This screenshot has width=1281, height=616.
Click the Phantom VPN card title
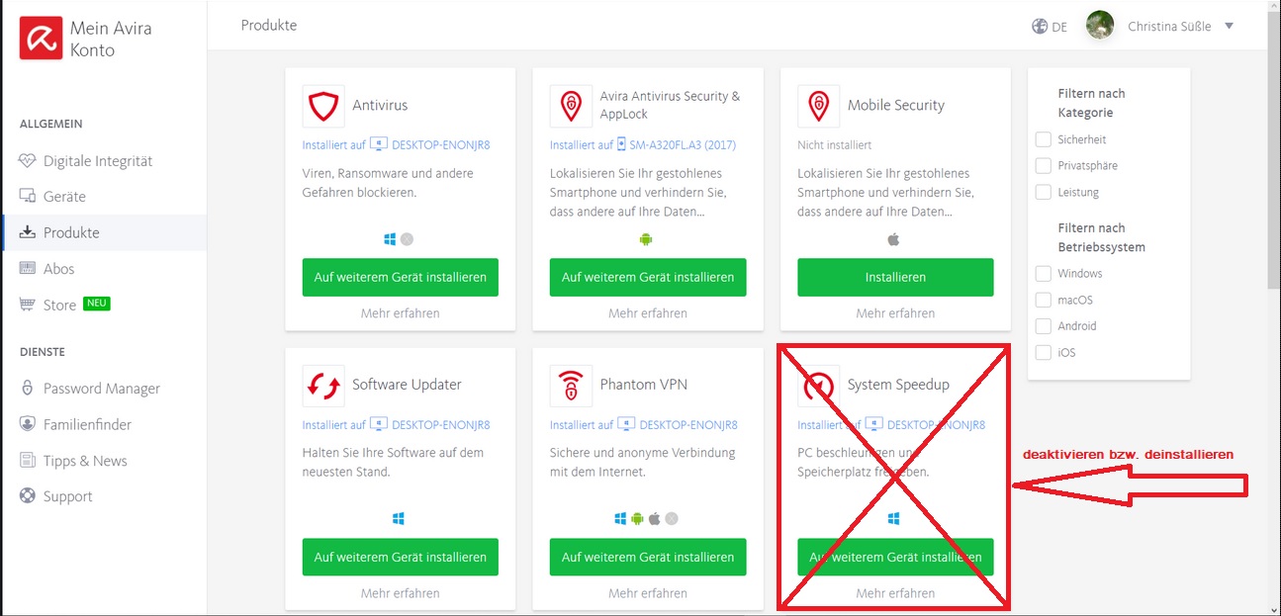[x=644, y=385]
